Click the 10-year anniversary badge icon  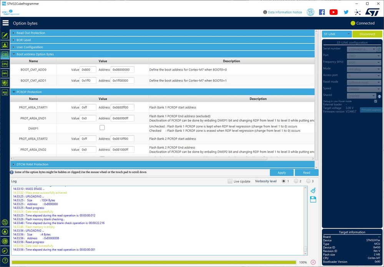[x=311, y=12]
